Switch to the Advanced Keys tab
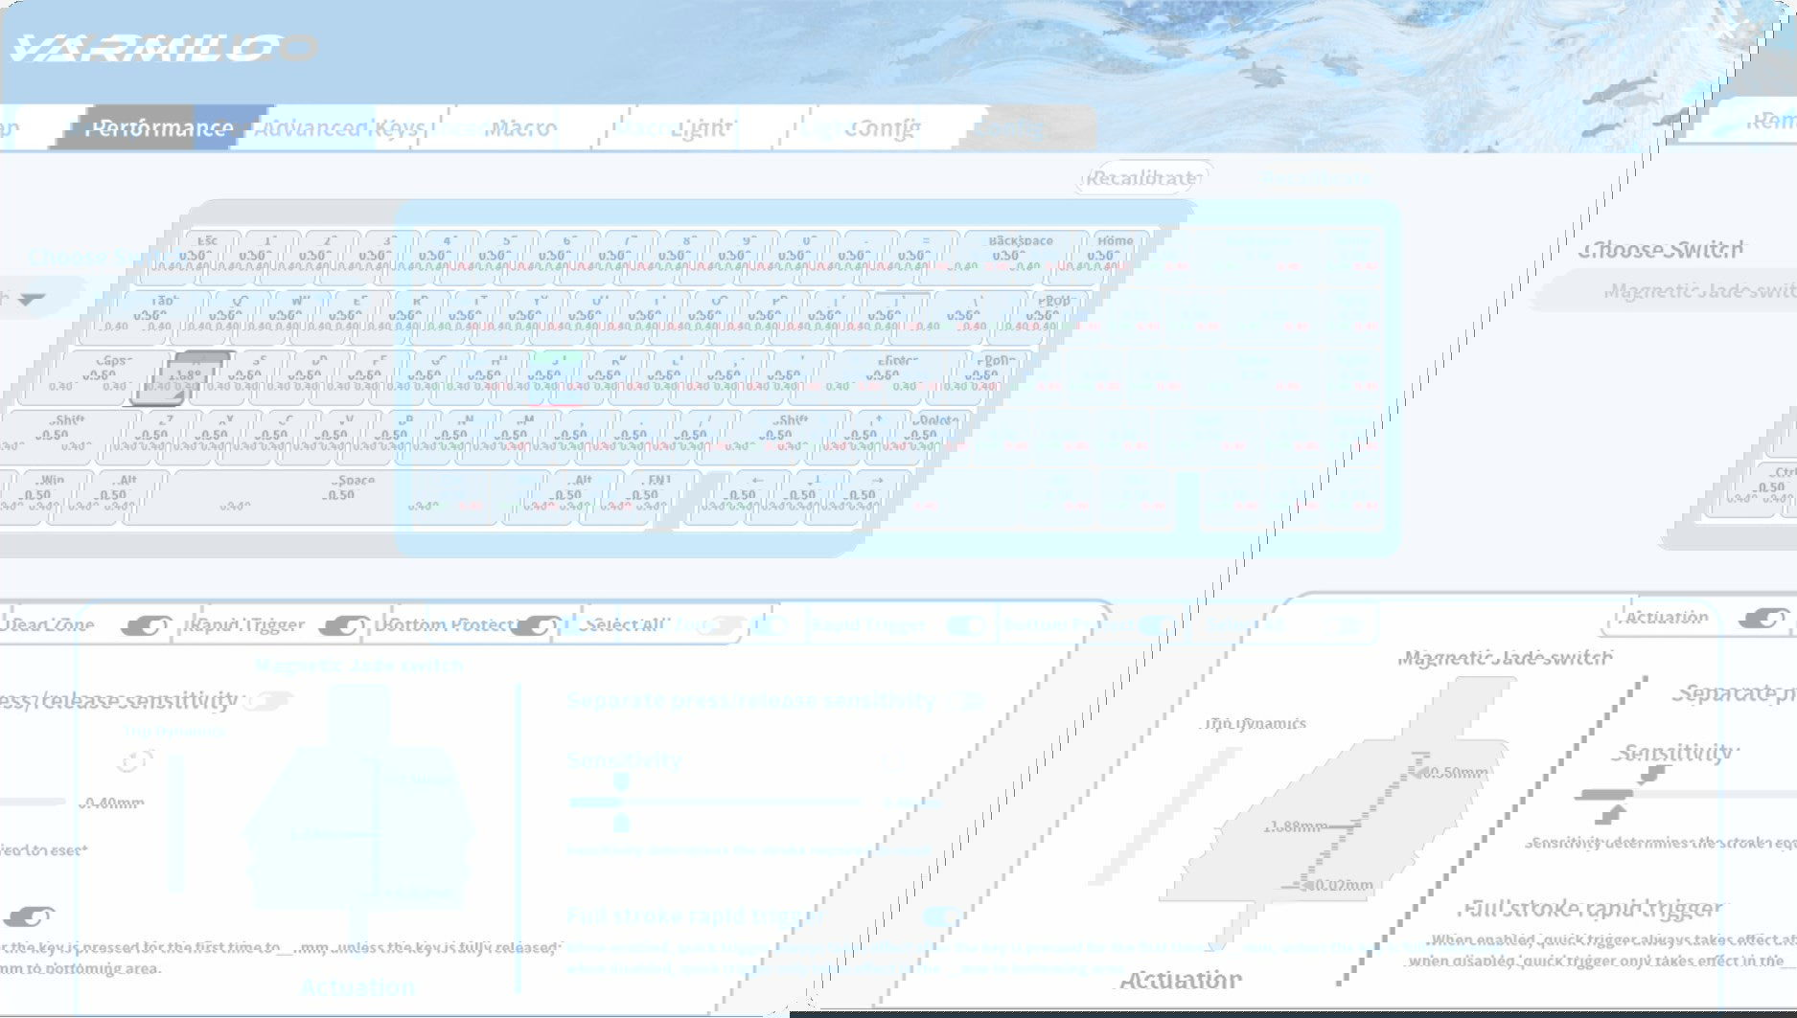 pos(340,128)
